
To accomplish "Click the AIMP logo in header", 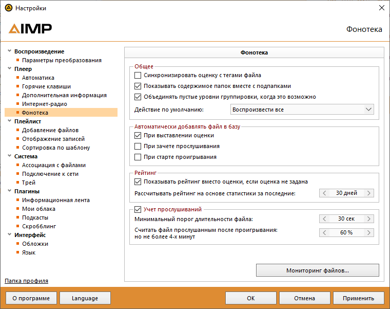I will (x=30, y=29).
